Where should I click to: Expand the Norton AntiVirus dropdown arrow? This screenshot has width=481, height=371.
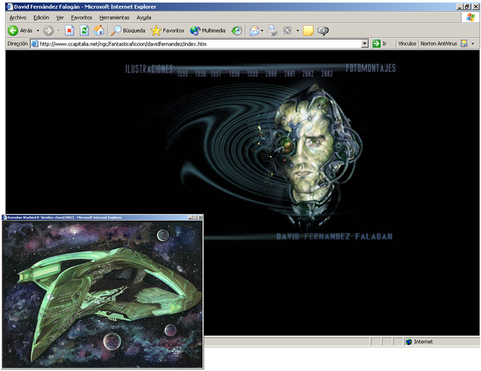pos(473,44)
